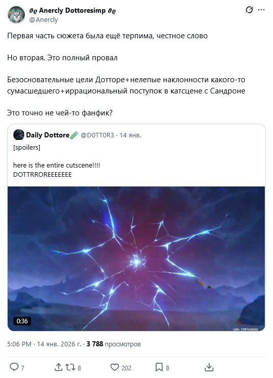The width and height of the screenshot is (273, 378).
Task: Open the three-dots more options menu
Action: [261, 10]
